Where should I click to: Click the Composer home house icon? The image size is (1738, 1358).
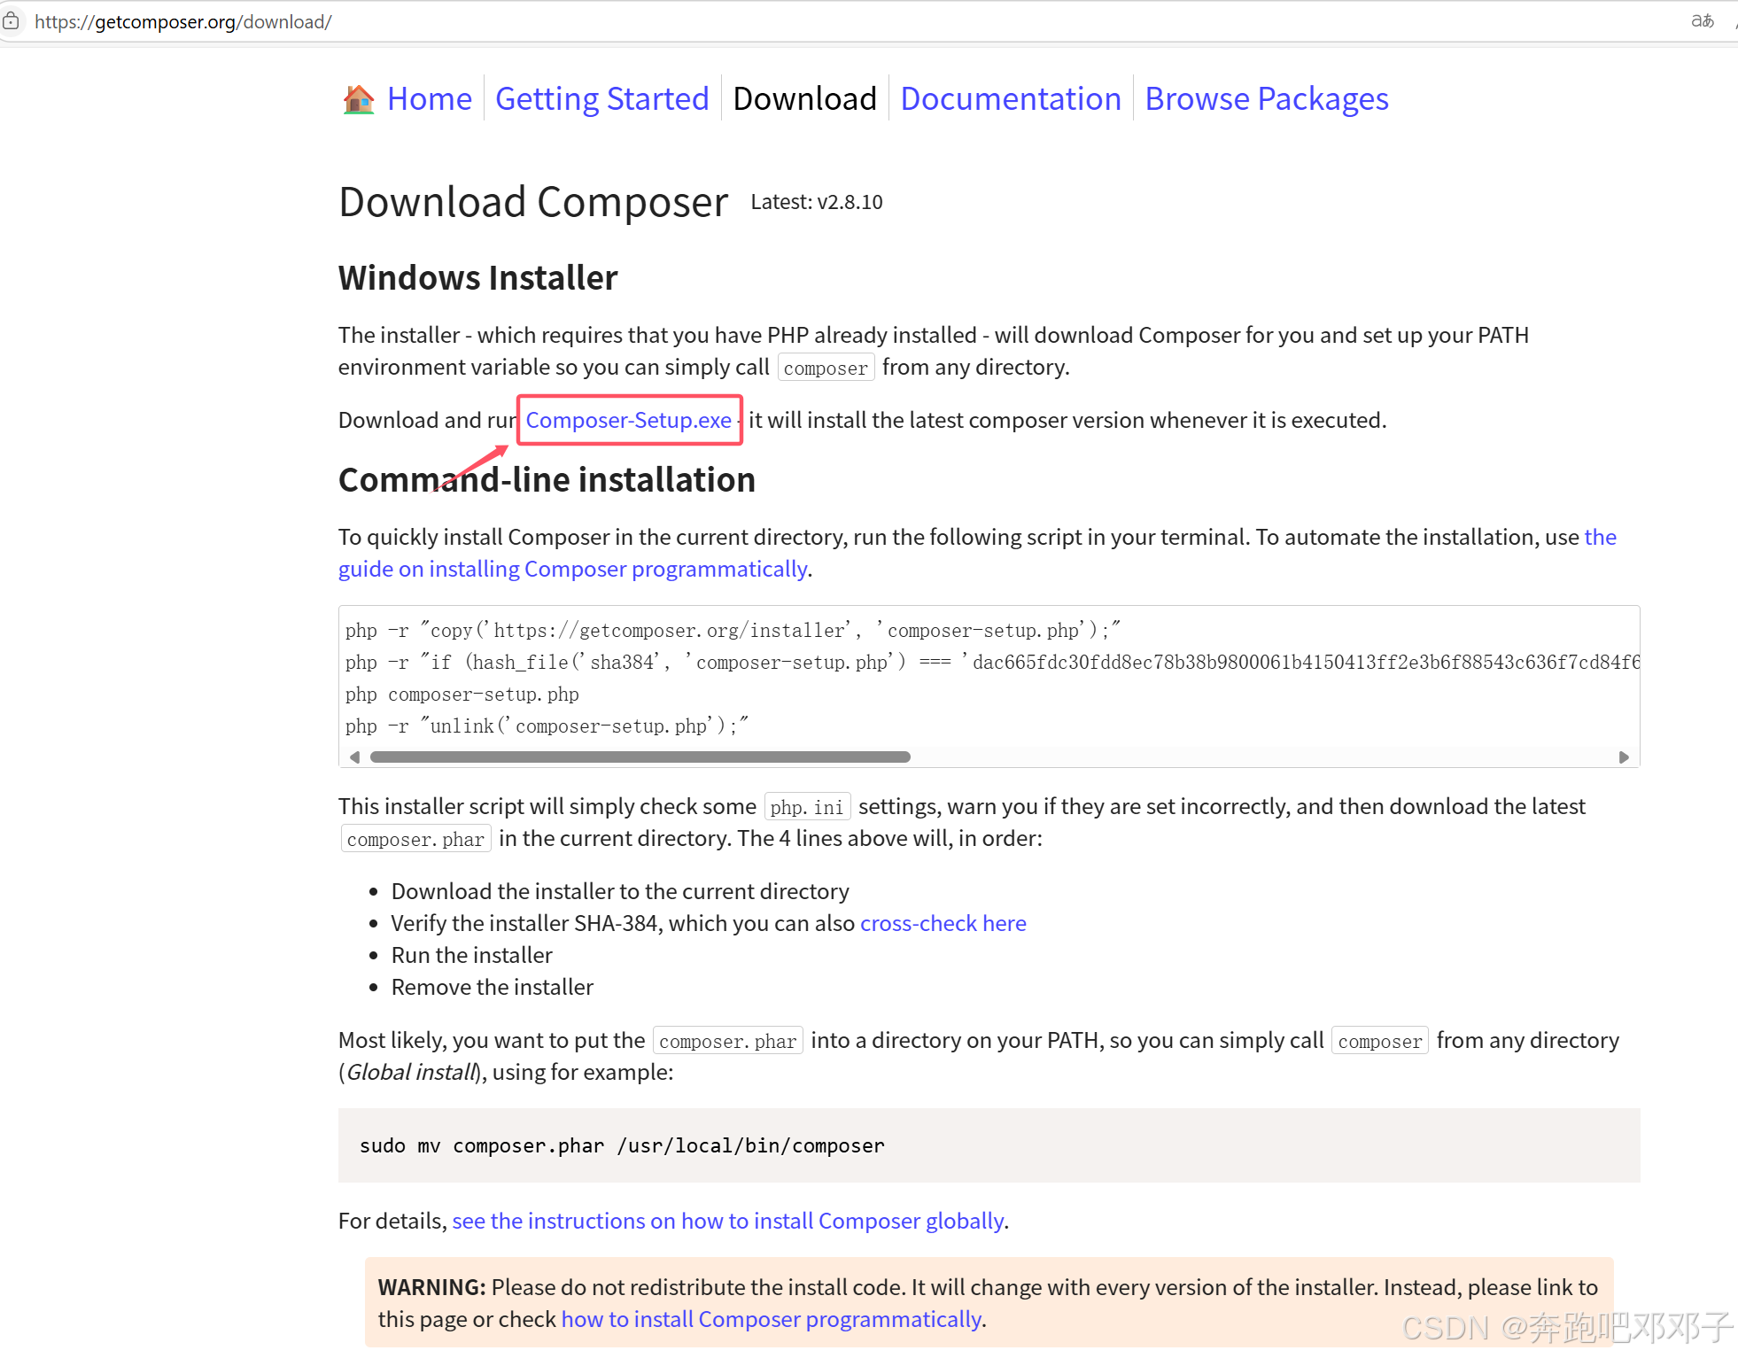359,99
